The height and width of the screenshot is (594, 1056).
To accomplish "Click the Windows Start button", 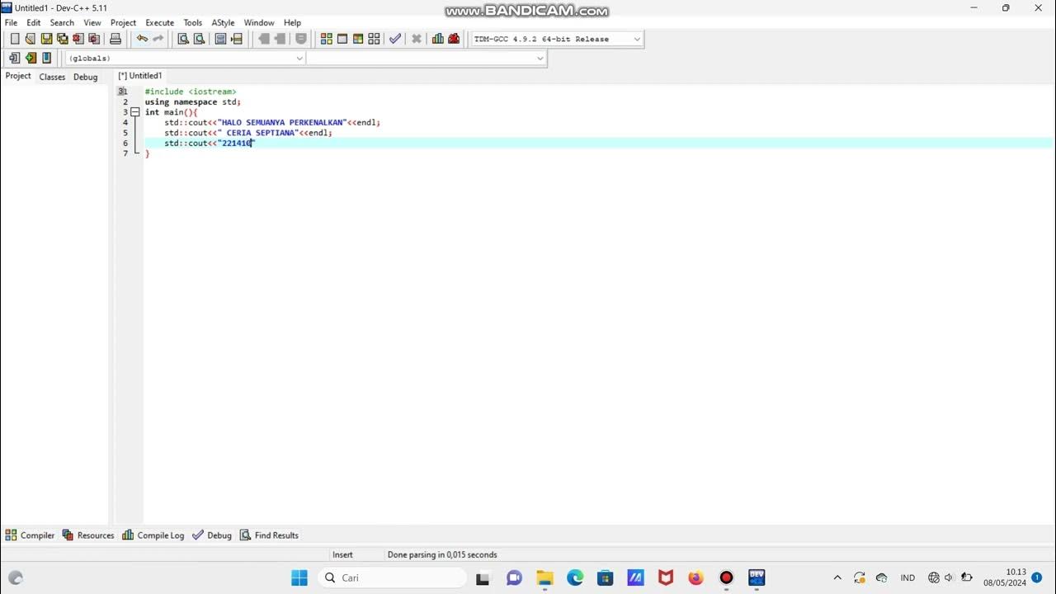I will point(299,577).
